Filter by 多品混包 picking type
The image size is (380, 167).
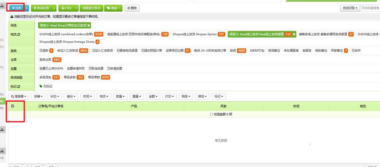49,77
